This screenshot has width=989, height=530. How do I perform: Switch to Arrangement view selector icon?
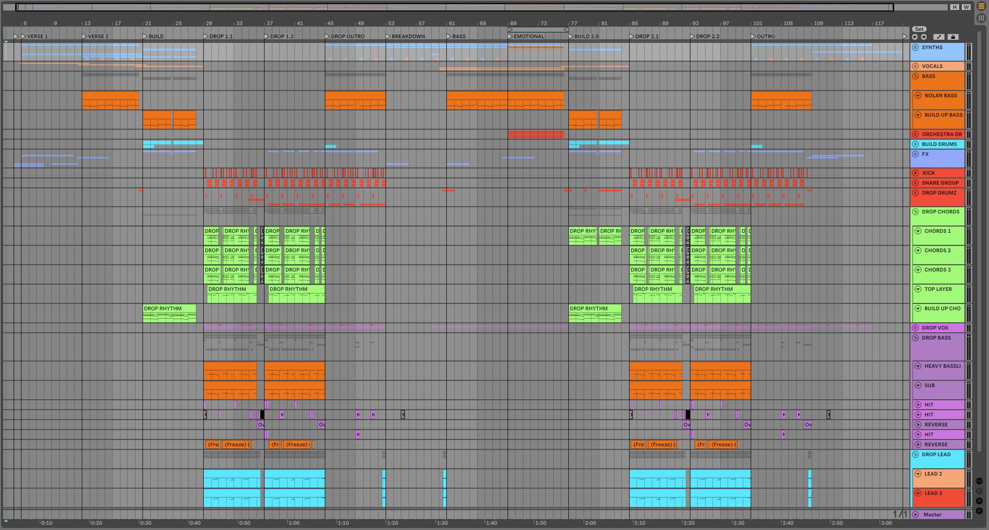982,7
